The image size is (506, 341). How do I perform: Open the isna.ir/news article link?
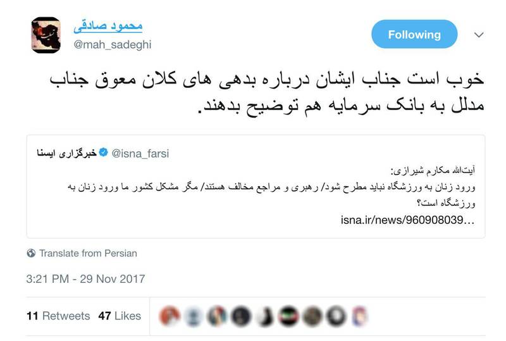pyautogui.click(x=407, y=220)
